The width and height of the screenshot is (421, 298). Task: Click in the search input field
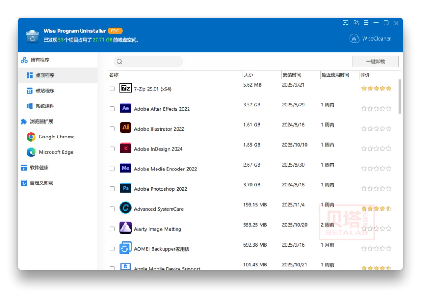[148, 62]
